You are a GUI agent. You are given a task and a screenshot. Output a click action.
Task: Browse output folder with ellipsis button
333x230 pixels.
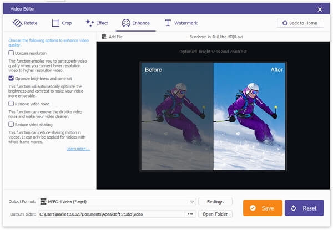pyautogui.click(x=190, y=214)
